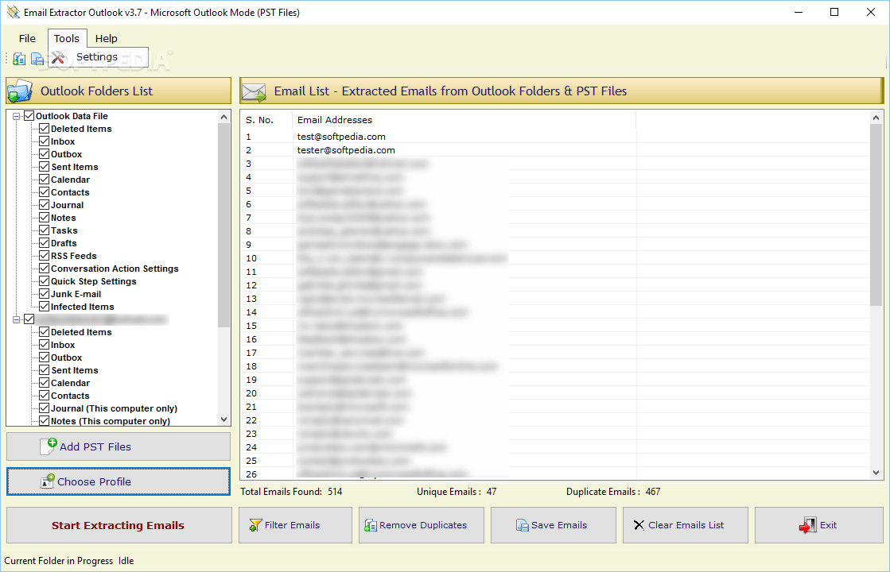Image resolution: width=890 pixels, height=572 pixels.
Task: Open the File menu
Action: click(x=26, y=38)
